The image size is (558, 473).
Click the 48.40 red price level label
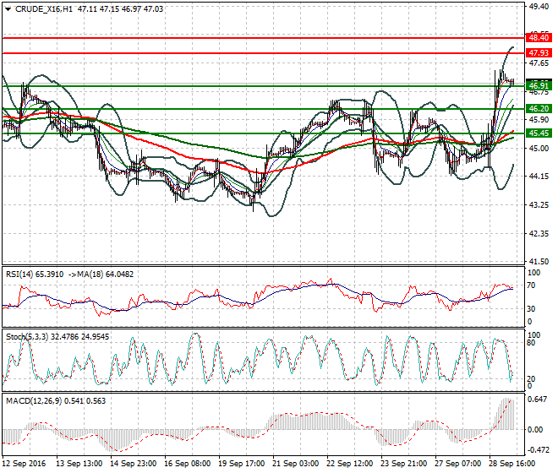click(x=539, y=37)
